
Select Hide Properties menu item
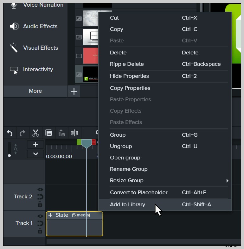coord(165,76)
